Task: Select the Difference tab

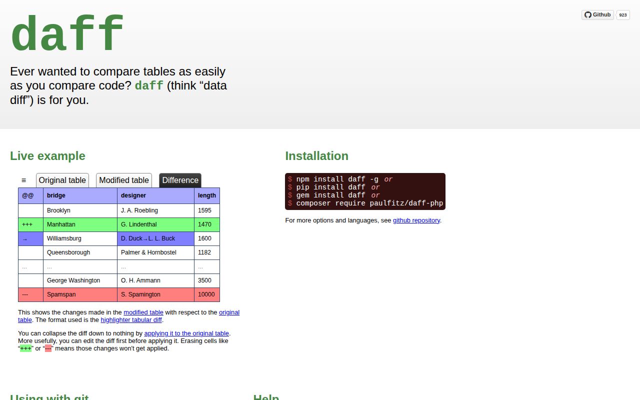Action: [180, 180]
